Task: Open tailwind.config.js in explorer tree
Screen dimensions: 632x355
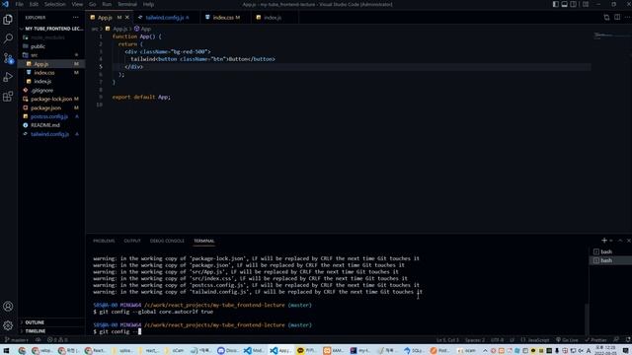Action: (x=50, y=134)
